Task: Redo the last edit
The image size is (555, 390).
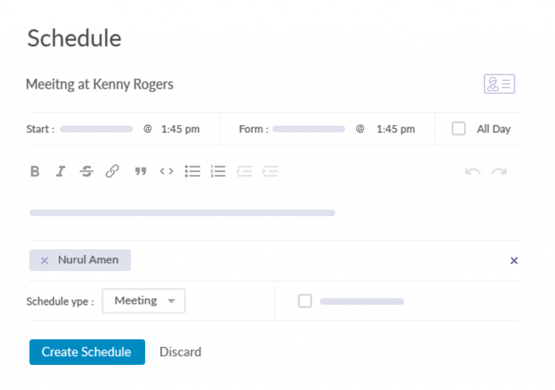Action: pyautogui.click(x=499, y=172)
